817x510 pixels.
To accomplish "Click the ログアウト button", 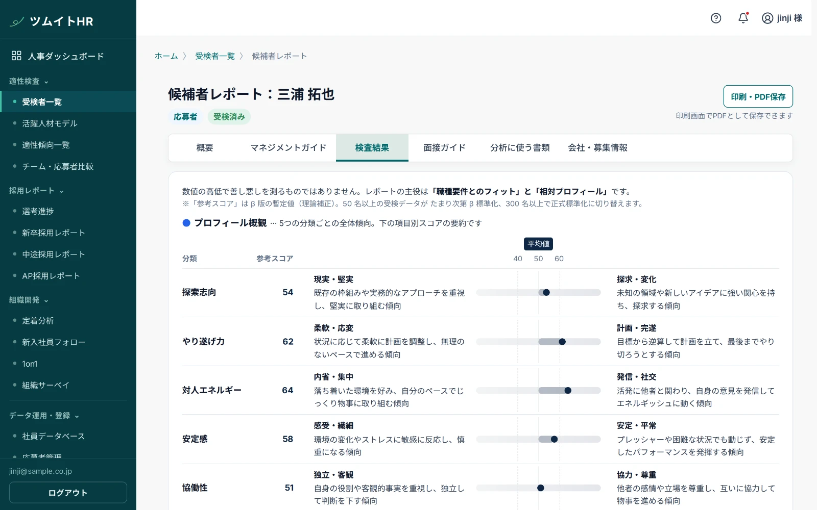I will 68,493.
